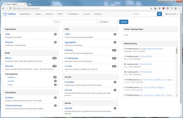Click the 'None' text under Global Topology Maps

[x=126, y=35]
